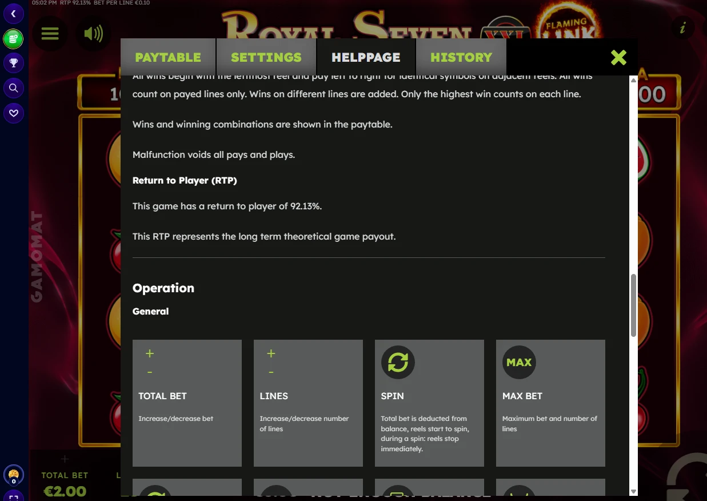The width and height of the screenshot is (707, 501).
Task: Click the help page scrollbar up arrow
Action: tap(633, 80)
